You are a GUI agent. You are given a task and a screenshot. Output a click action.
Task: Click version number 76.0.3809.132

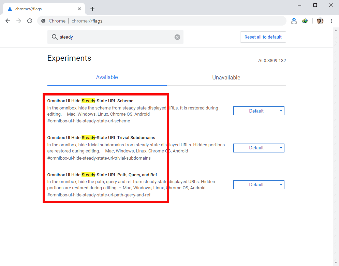pyautogui.click(x=271, y=61)
